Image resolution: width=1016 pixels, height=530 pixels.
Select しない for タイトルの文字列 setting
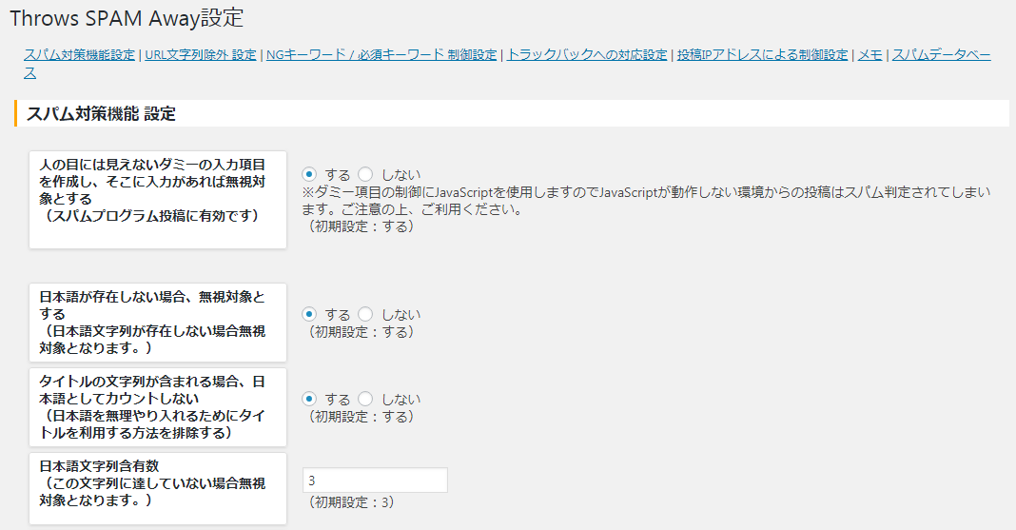[365, 399]
